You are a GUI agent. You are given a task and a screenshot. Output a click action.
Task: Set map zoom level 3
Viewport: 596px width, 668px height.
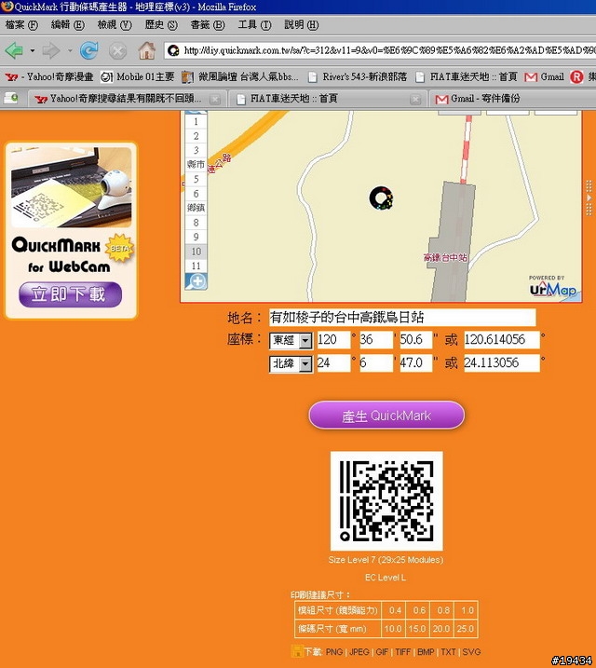tap(196, 150)
